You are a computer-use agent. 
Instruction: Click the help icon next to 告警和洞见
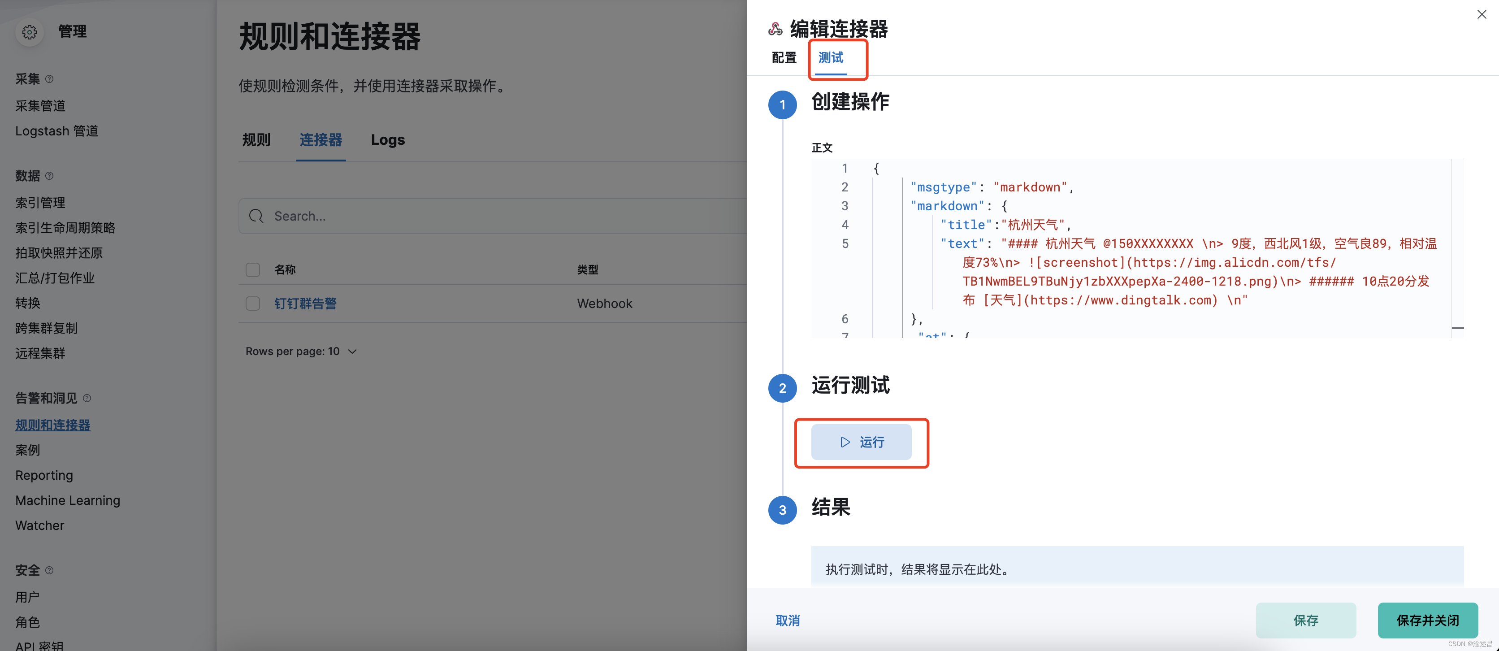click(87, 399)
